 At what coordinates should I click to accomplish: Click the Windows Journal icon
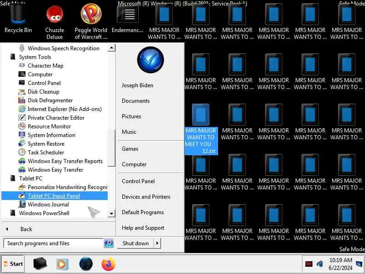(x=22, y=204)
